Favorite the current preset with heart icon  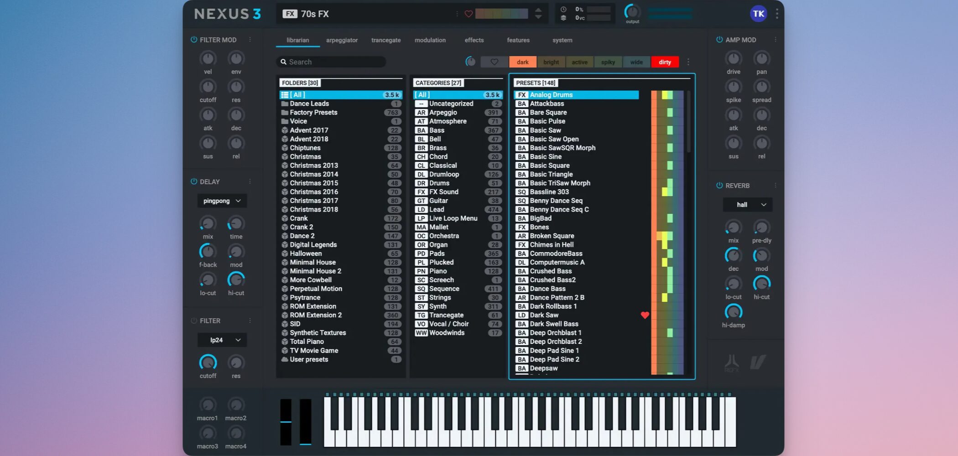[469, 14]
